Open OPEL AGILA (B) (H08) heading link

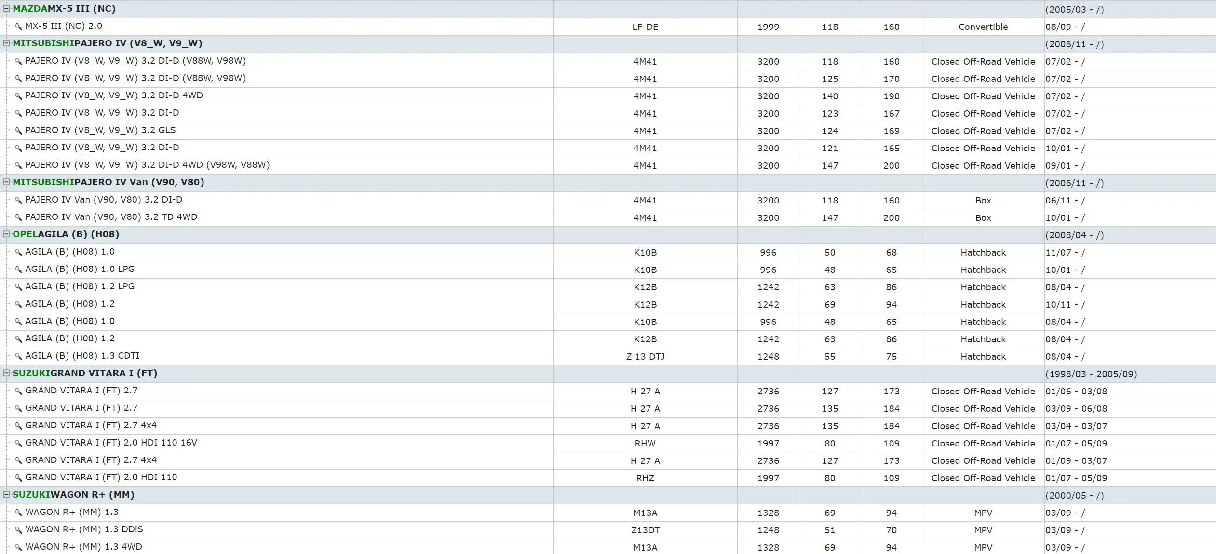pyautogui.click(x=66, y=234)
